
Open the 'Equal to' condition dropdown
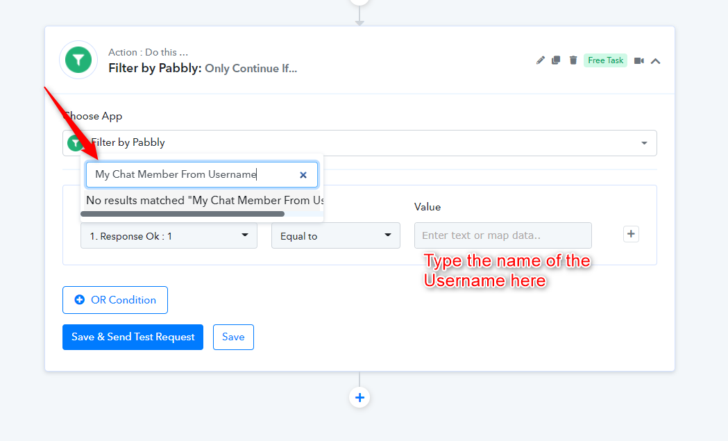336,235
